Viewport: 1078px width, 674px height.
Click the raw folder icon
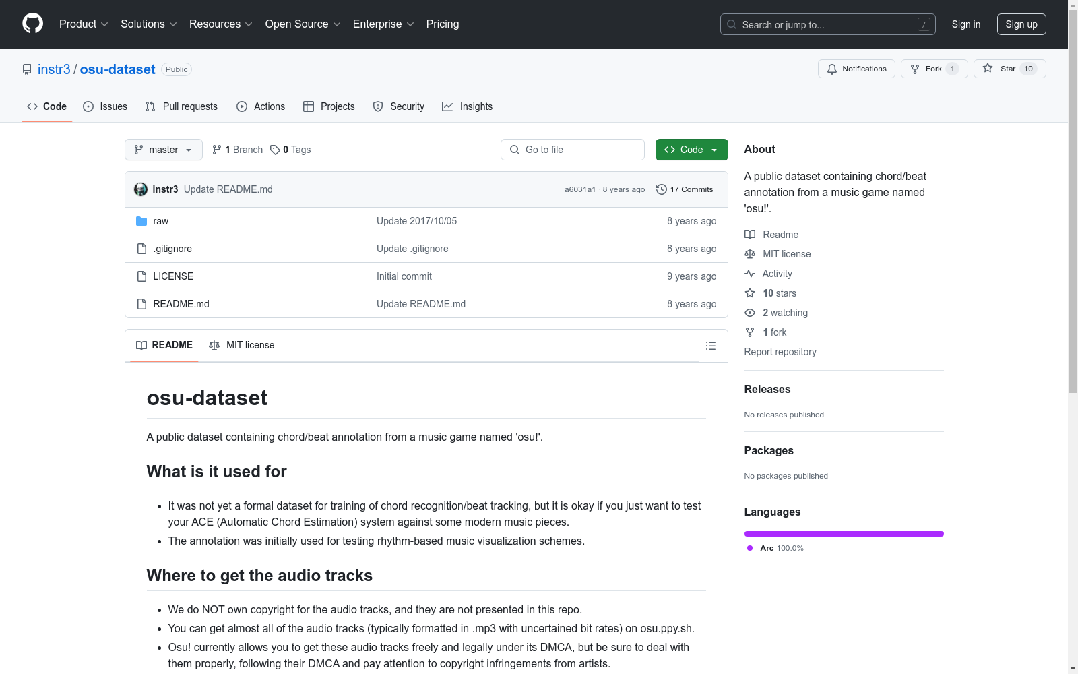tap(141, 221)
